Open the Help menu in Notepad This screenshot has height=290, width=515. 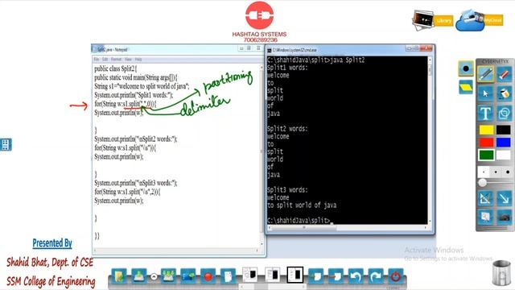[138, 59]
